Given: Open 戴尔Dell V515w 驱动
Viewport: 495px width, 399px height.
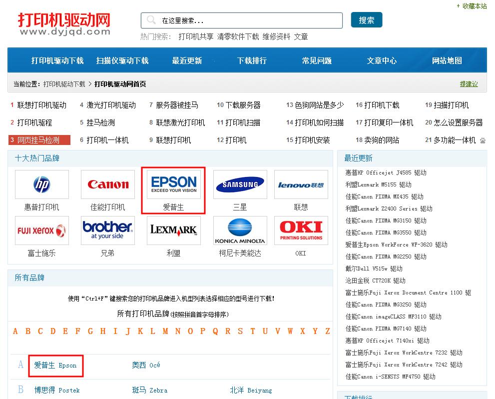Looking at the screenshot, I should [x=374, y=269].
